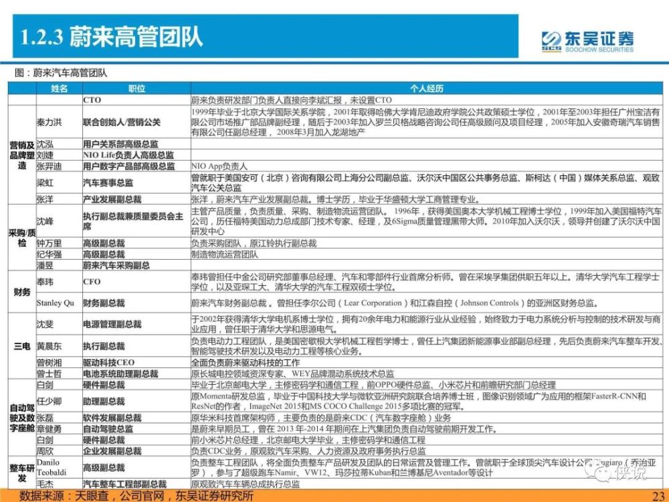Click the slide title 1.2.3 蔚来高管团队
The image size is (669, 502).
coord(112,37)
